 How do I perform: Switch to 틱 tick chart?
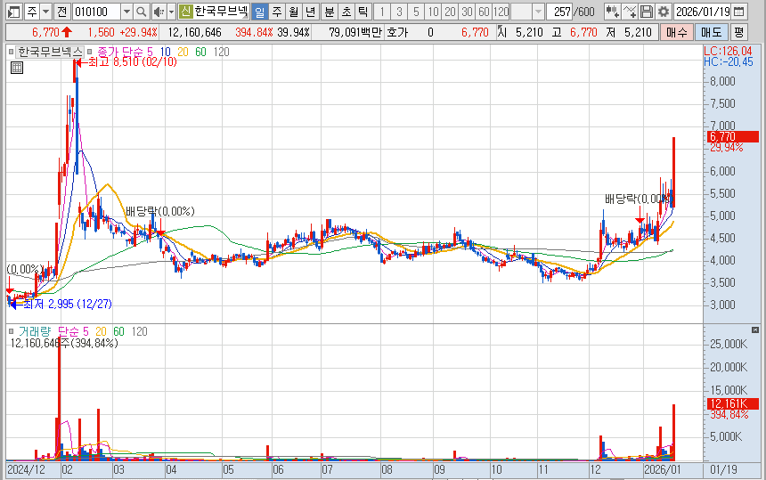pos(363,12)
